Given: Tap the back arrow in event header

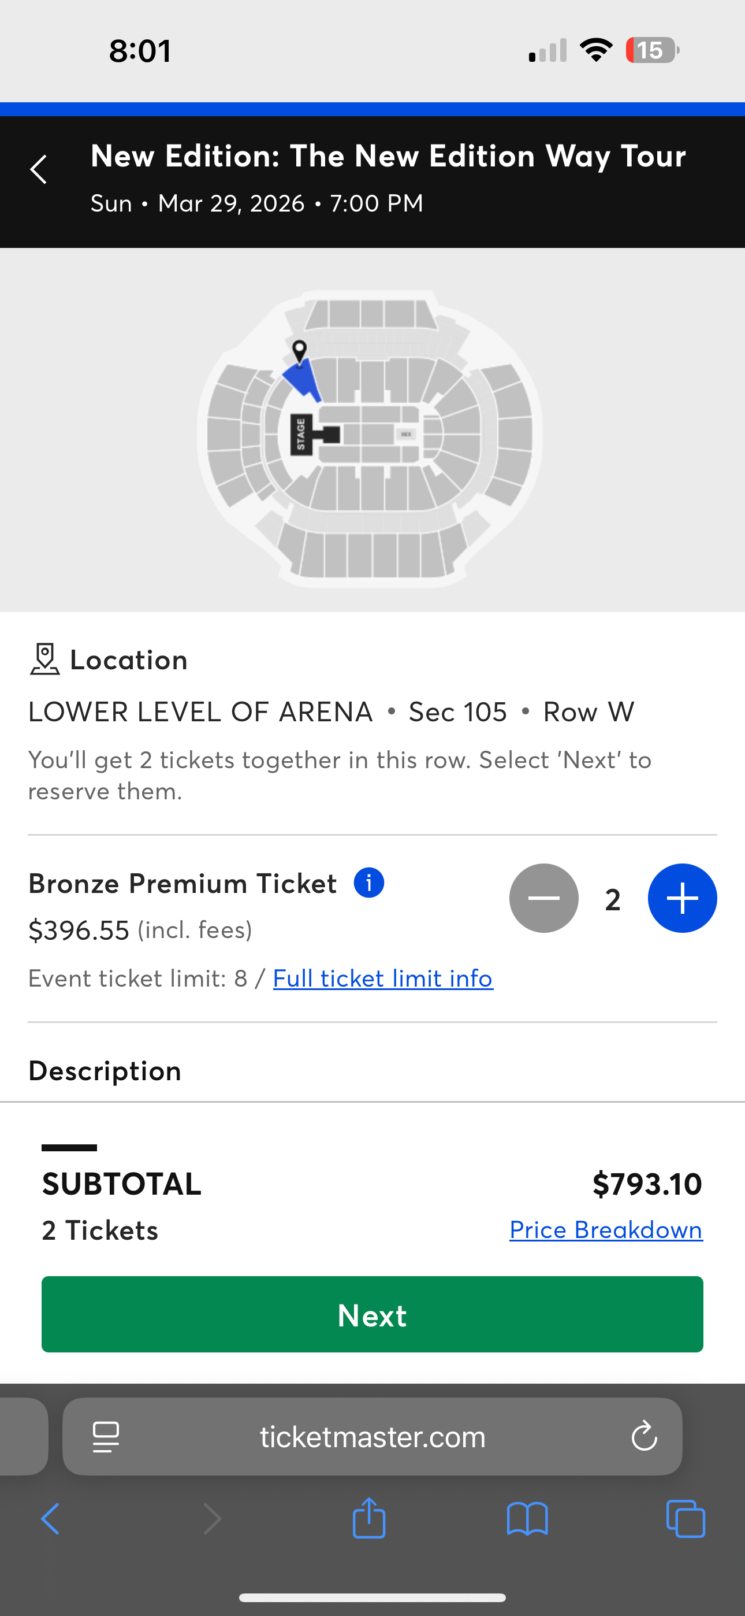Looking at the screenshot, I should (39, 169).
